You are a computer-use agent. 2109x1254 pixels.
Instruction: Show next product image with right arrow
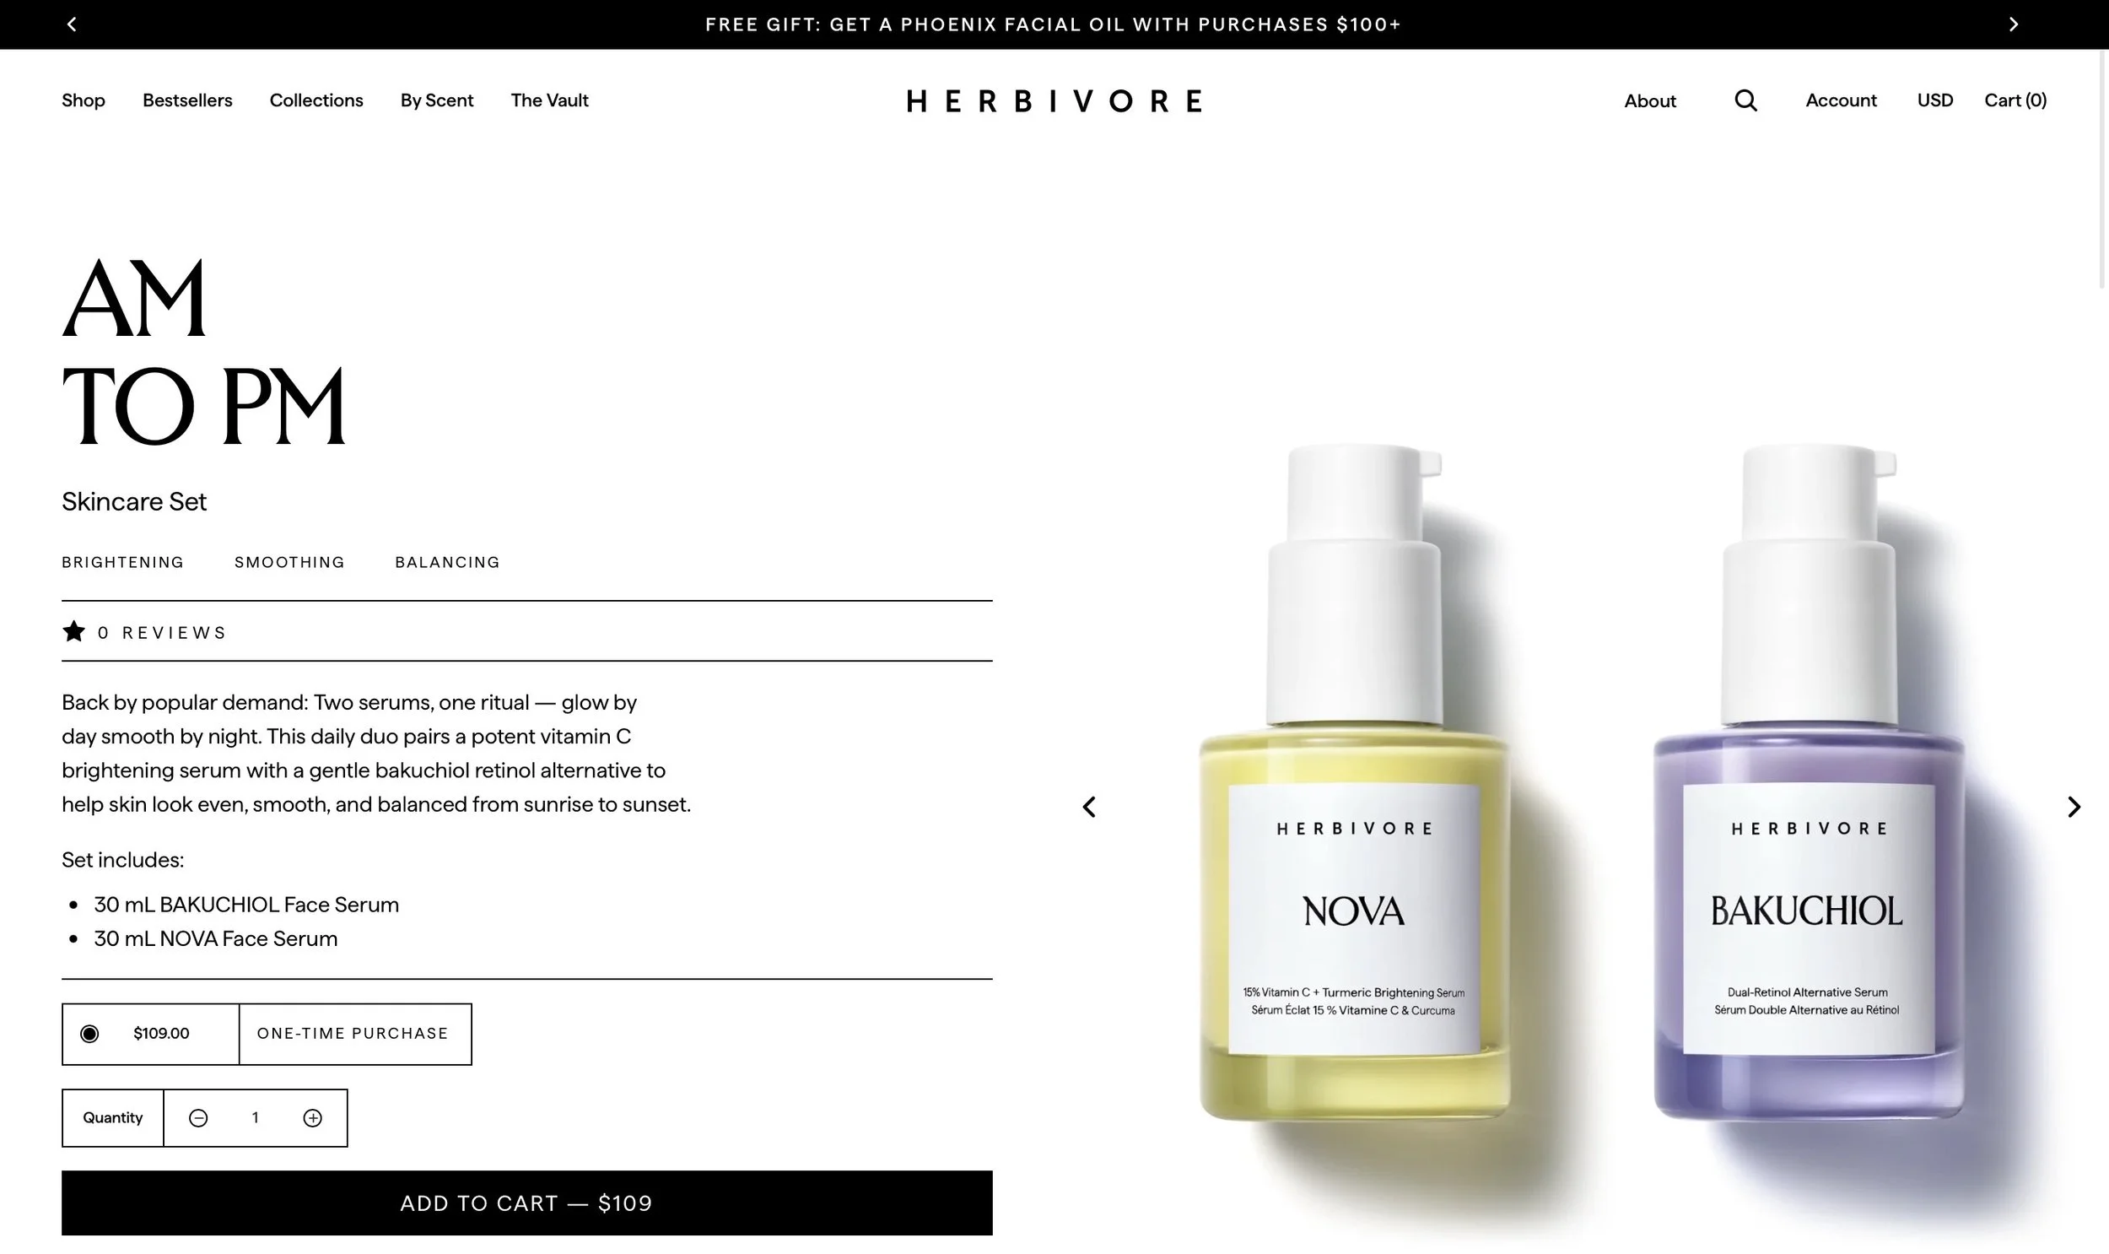coord(2074,807)
